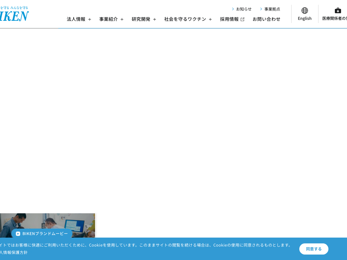Click the external link icon beside 採用情報
The width and height of the screenshot is (347, 260).
(242, 19)
